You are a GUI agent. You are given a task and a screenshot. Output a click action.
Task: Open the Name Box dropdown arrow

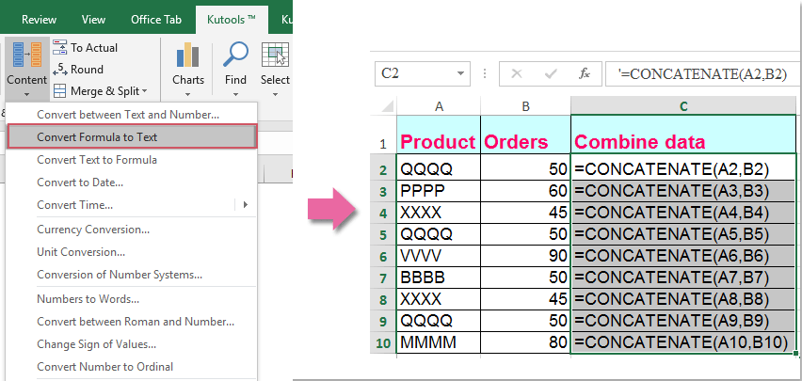pyautogui.click(x=460, y=73)
